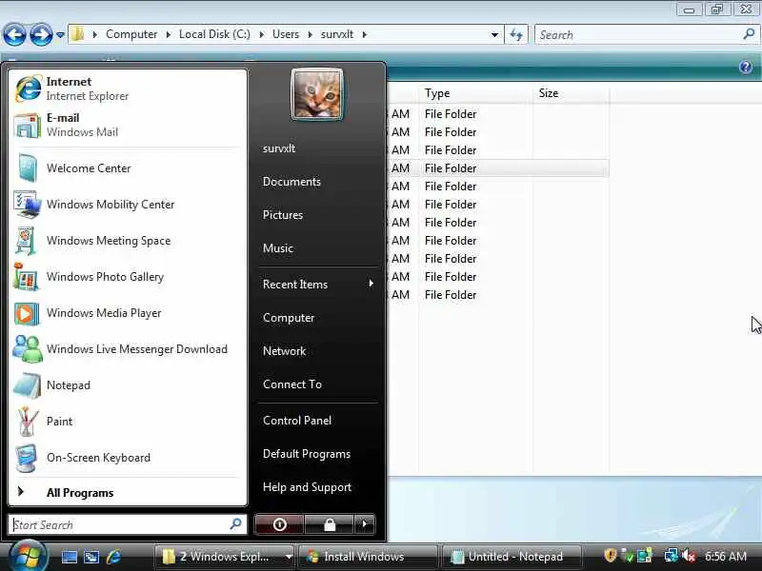
Task: Launch Windows Mobility Center icon
Action: [x=27, y=205]
